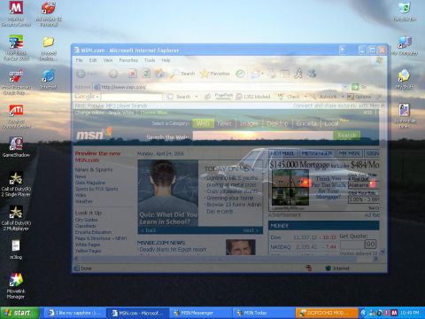Click the IE toolbar Search magnifier button
Screen dimensions: 425x319
182,74
